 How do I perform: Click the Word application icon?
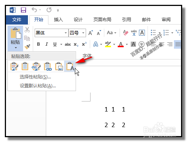coord(13,10)
